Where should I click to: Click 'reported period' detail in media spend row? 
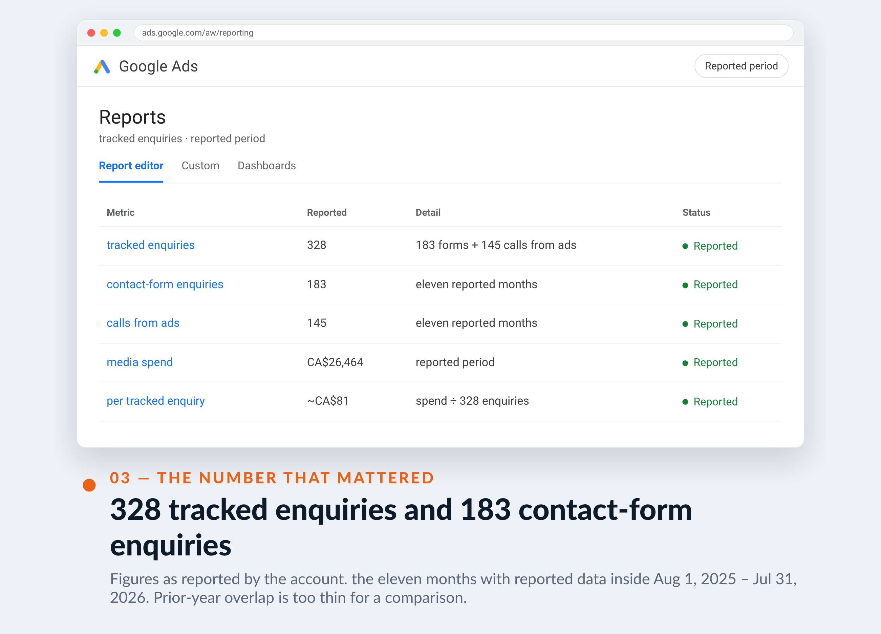[x=455, y=362]
